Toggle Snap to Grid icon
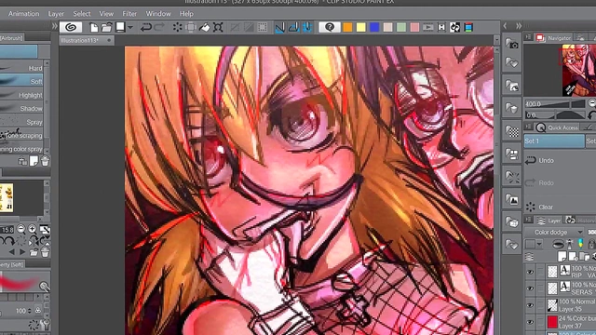 click(x=307, y=27)
